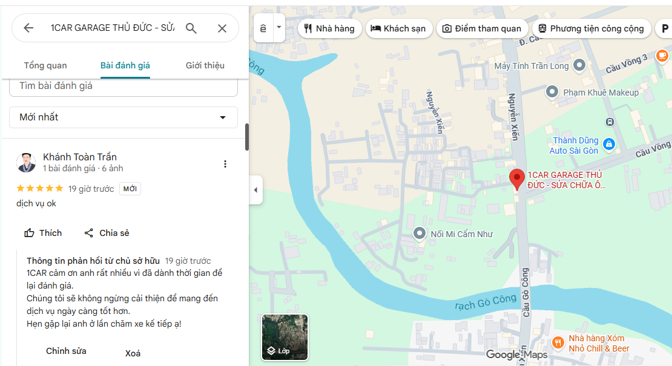This screenshot has height=366, width=672.
Task: Filter the map by Điểm tham quan
Action: (x=482, y=28)
